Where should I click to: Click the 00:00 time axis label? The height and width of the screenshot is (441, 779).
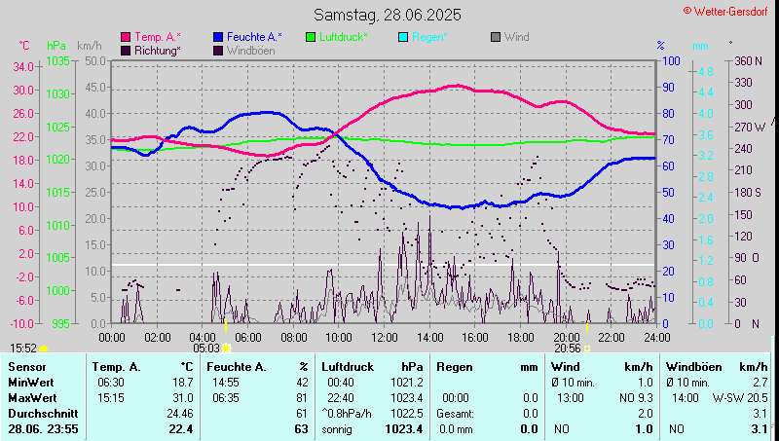[x=112, y=338]
